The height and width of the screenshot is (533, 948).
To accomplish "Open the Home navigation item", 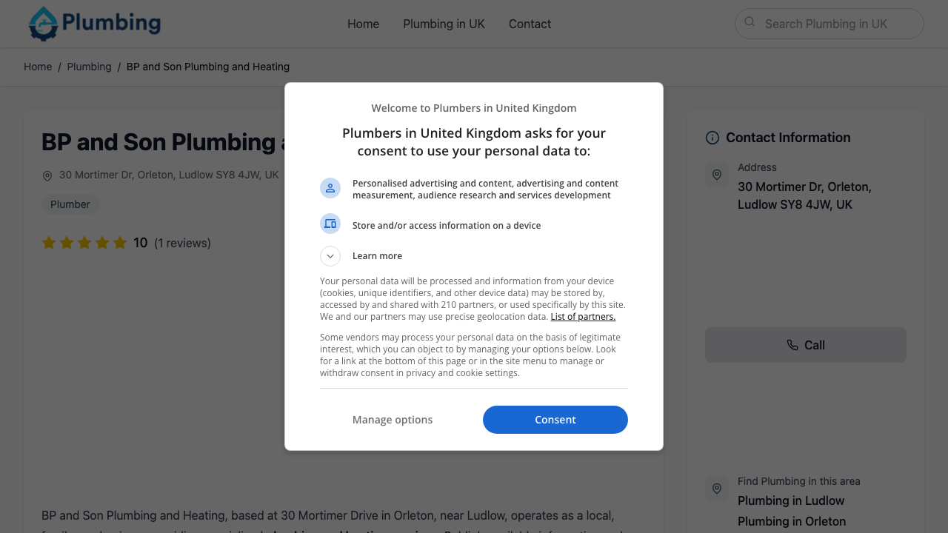I will (363, 24).
